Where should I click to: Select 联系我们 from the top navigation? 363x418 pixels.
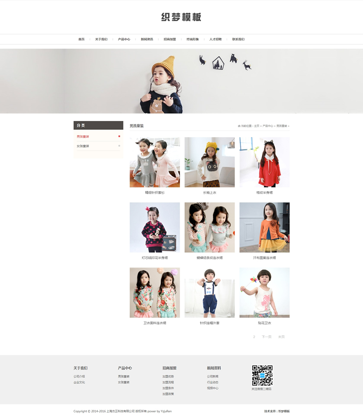[x=238, y=39]
